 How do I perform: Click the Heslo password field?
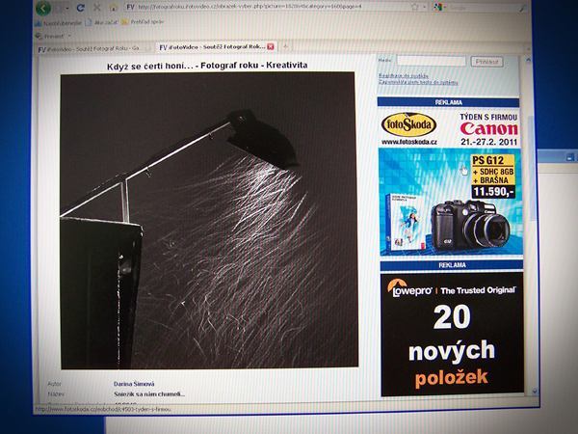pyautogui.click(x=431, y=61)
